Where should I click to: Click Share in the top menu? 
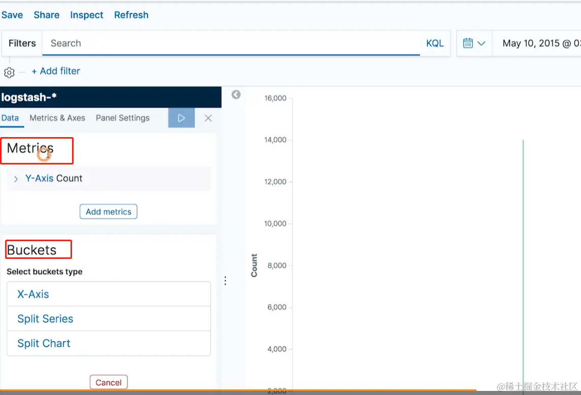(46, 15)
